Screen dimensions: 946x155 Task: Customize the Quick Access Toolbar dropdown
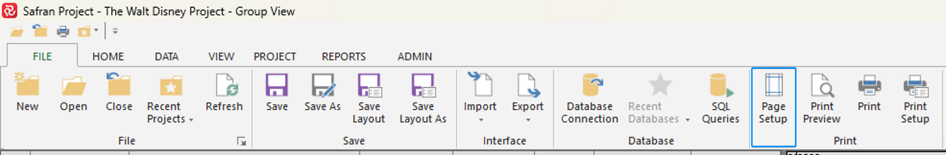(x=115, y=31)
